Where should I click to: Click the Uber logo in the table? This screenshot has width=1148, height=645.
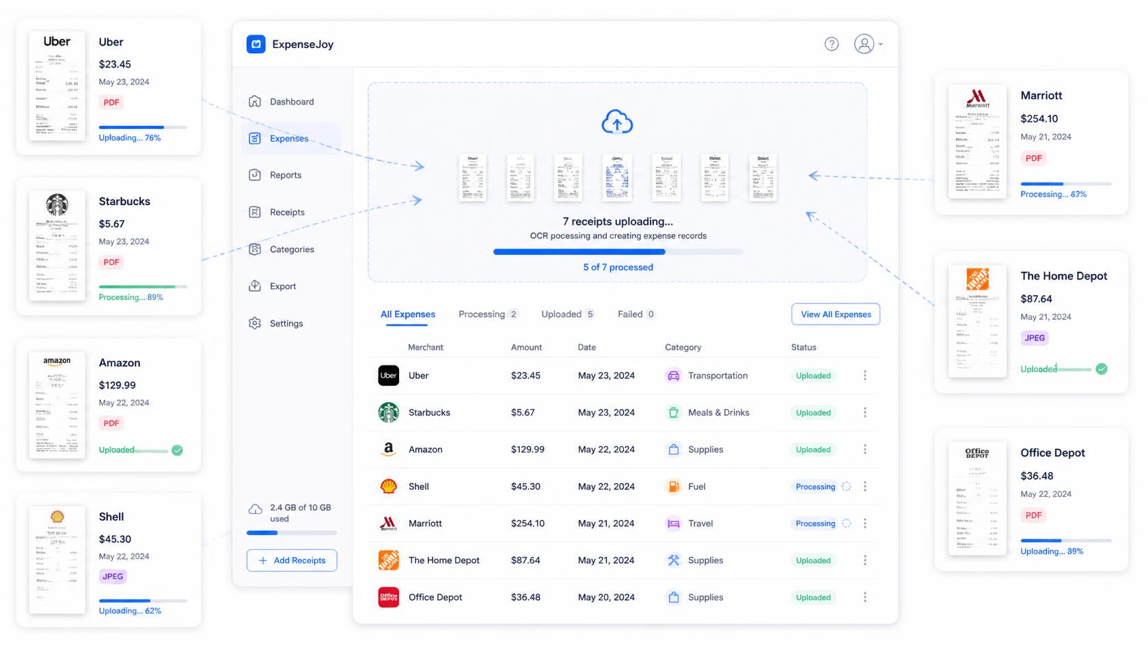point(389,376)
